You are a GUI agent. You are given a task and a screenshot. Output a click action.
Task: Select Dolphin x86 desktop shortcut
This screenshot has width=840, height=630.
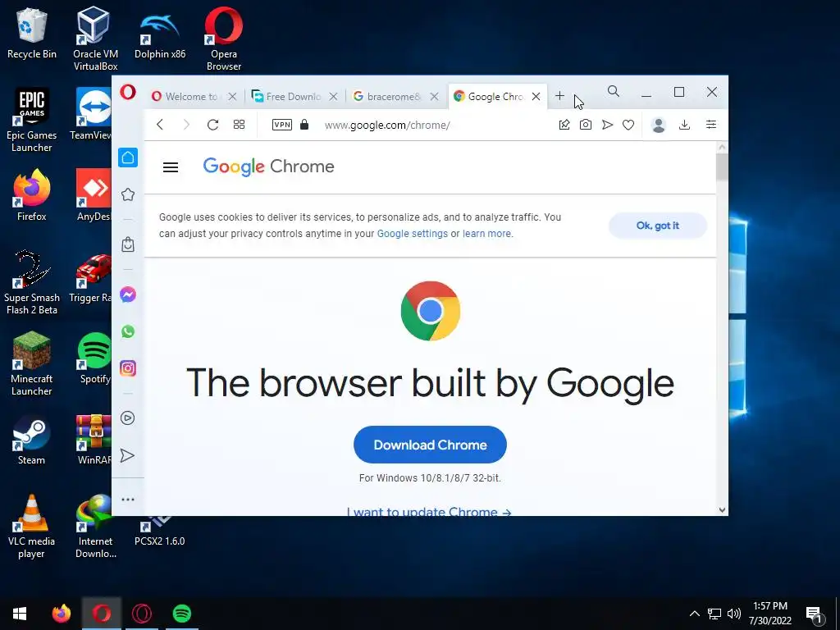coord(160,34)
